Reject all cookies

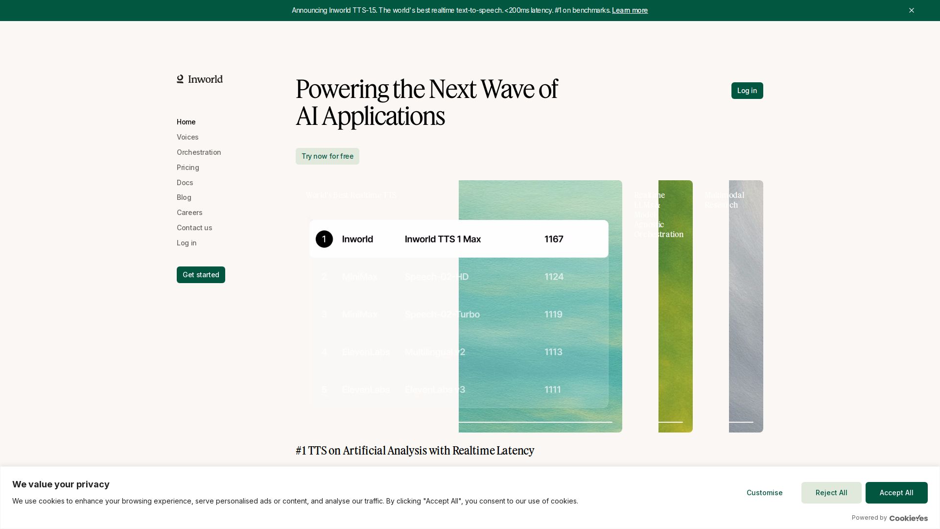[x=831, y=493]
